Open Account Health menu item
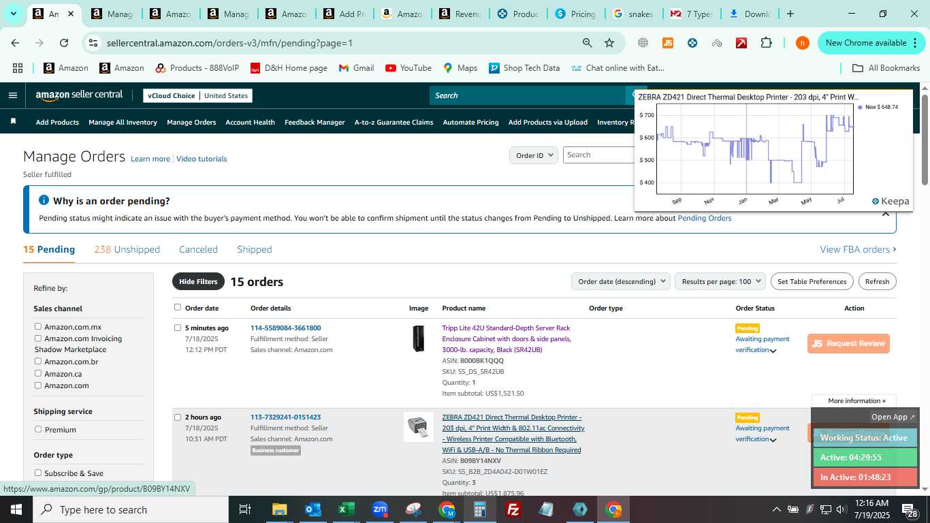The width and height of the screenshot is (930, 523). 250,123
